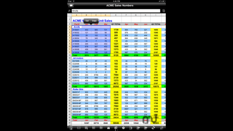Click grand total 58046
This screenshot has width=233, height=131.
coord(116,123)
